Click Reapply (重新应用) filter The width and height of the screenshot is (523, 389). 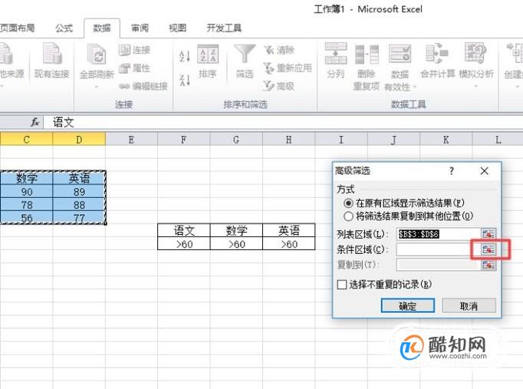(x=287, y=68)
